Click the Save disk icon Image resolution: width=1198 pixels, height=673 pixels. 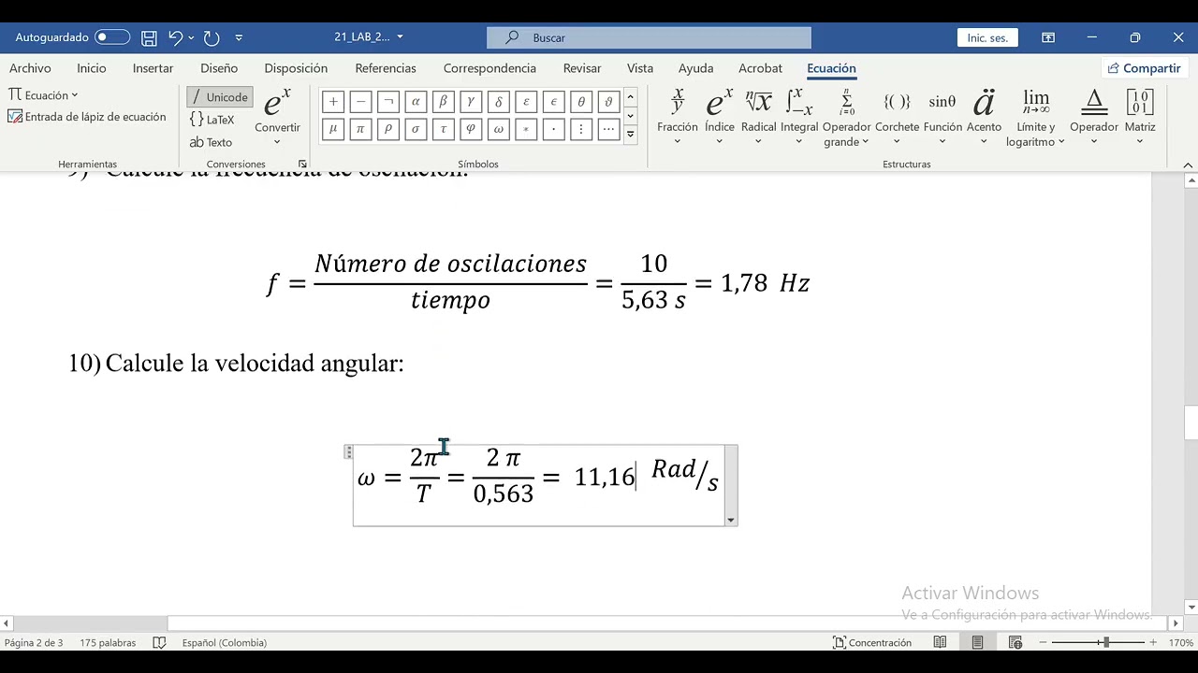[149, 37]
